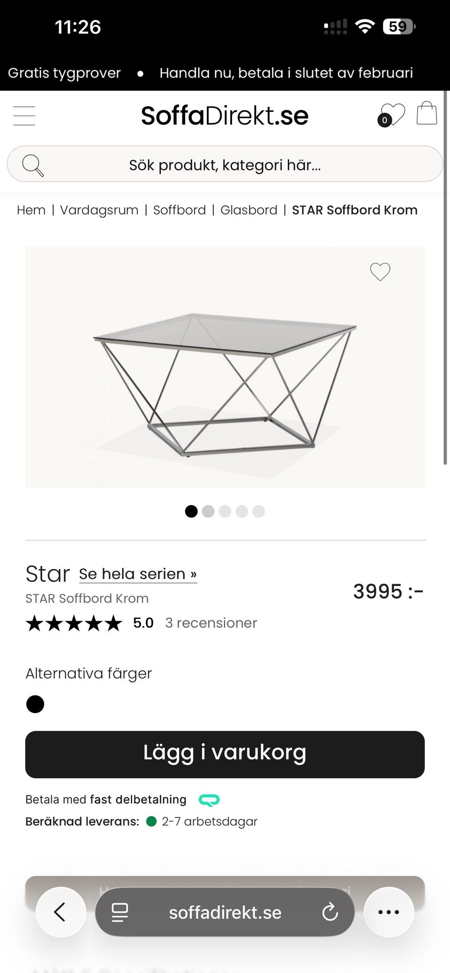The height and width of the screenshot is (973, 450).
Task: Select the black color swatch
Action: 35,704
